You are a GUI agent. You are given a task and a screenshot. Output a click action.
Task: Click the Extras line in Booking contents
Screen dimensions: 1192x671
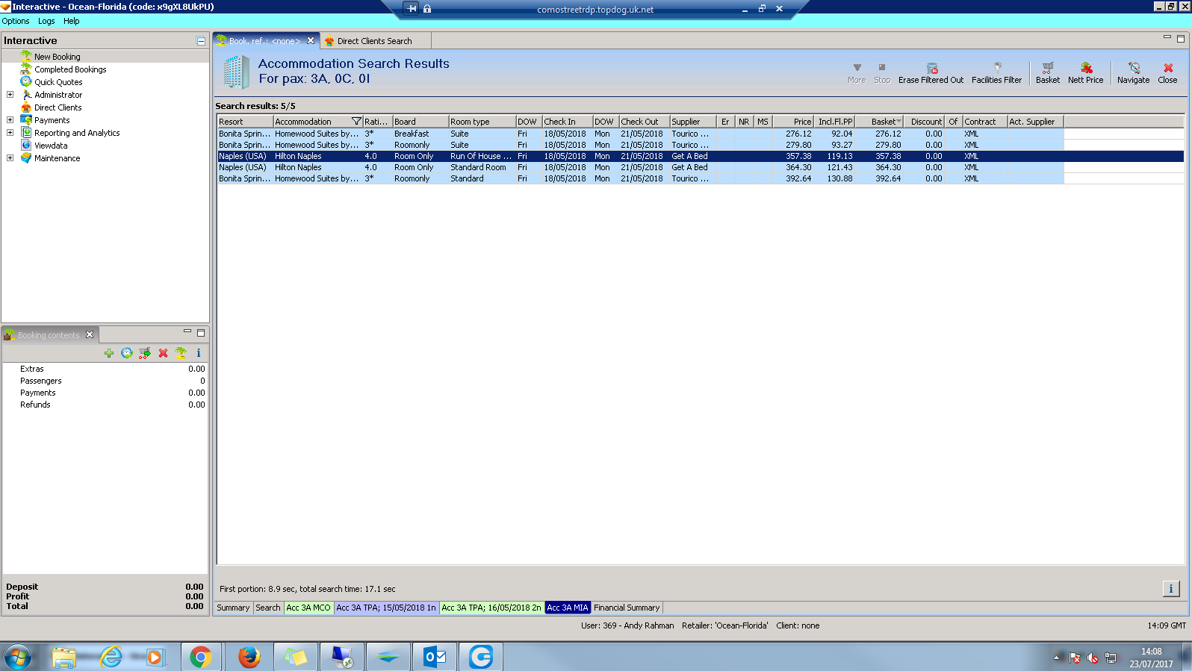click(x=105, y=369)
